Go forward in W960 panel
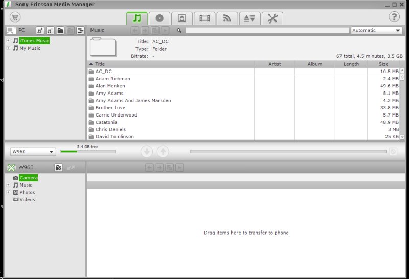Image resolution: width=409 pixels, height=279 pixels. 160,168
